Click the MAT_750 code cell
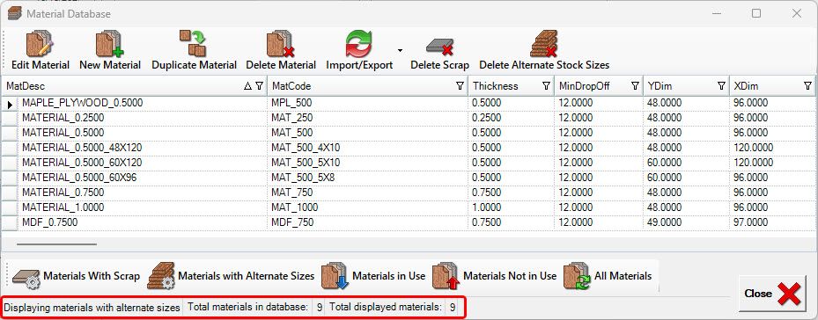The width and height of the screenshot is (818, 320). point(368,193)
